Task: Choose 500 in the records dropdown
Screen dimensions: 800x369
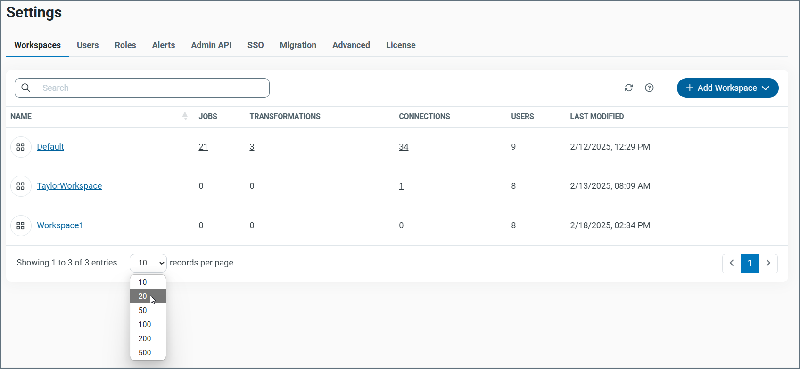Action: tap(145, 353)
